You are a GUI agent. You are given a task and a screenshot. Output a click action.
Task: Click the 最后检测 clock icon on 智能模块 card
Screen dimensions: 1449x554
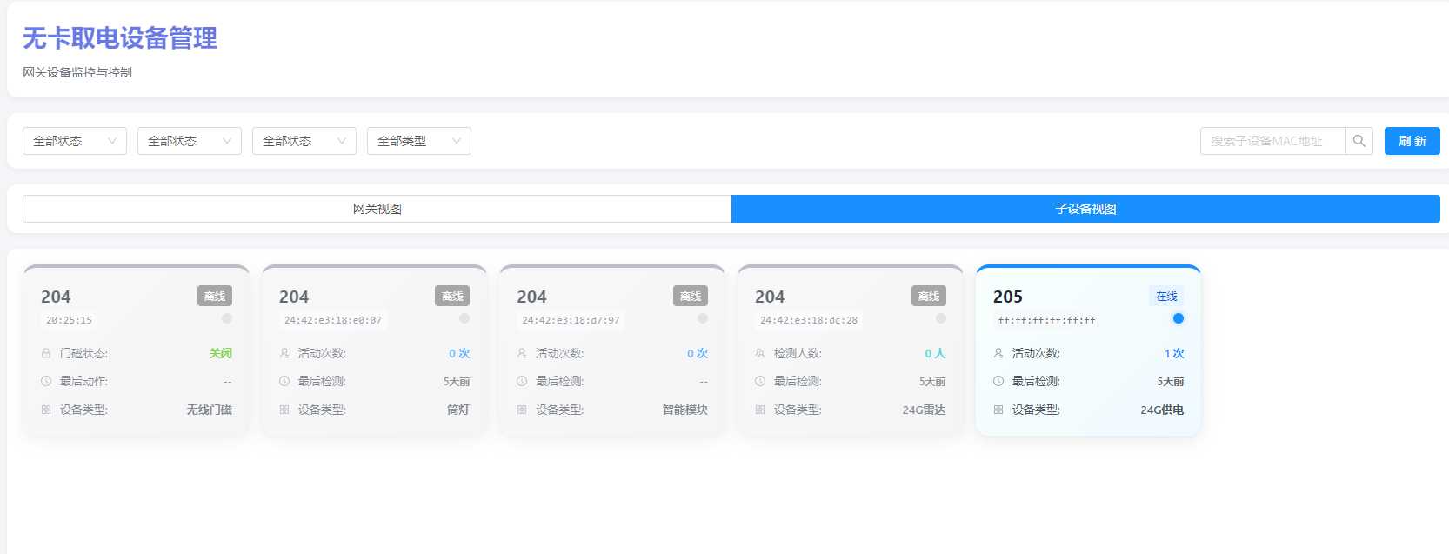pos(522,381)
